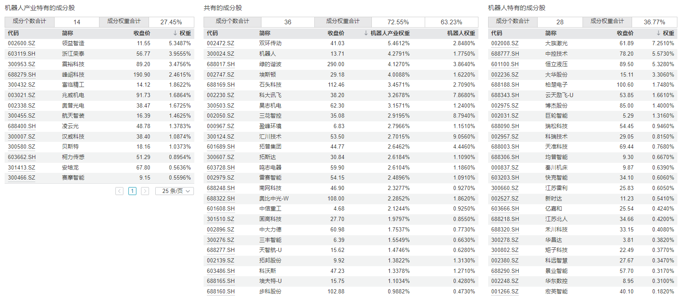Sort first table by 权重 column arrow

tap(175, 33)
